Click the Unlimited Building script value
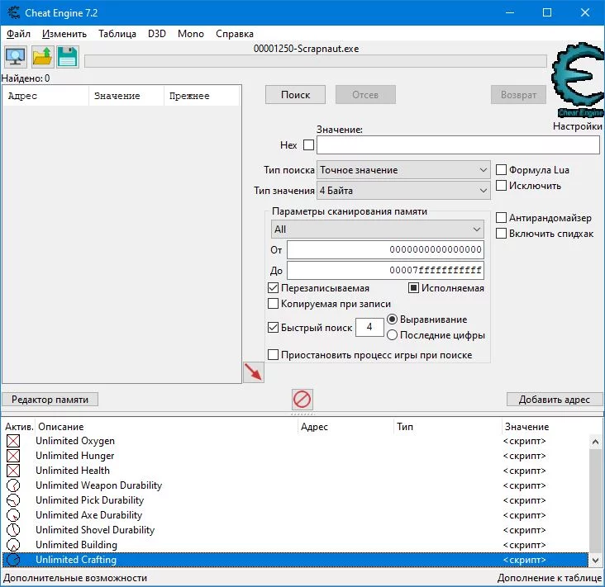This screenshot has height=587, width=605. pyautogui.click(x=524, y=545)
